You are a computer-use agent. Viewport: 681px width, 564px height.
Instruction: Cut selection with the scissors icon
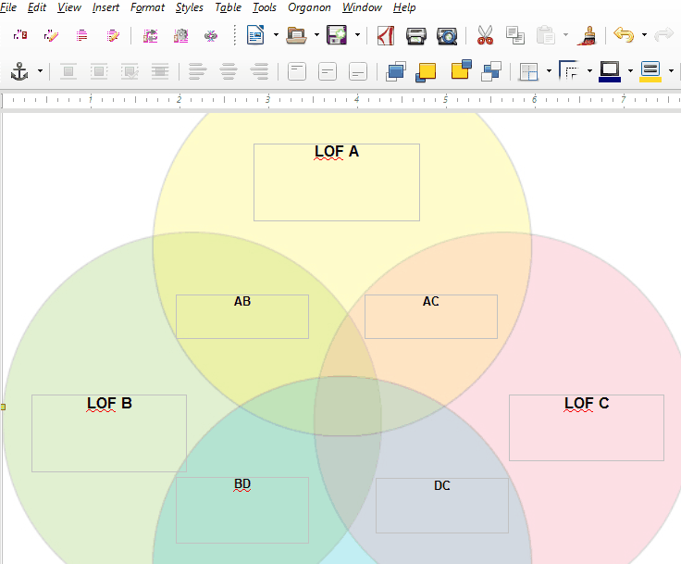[x=485, y=35]
